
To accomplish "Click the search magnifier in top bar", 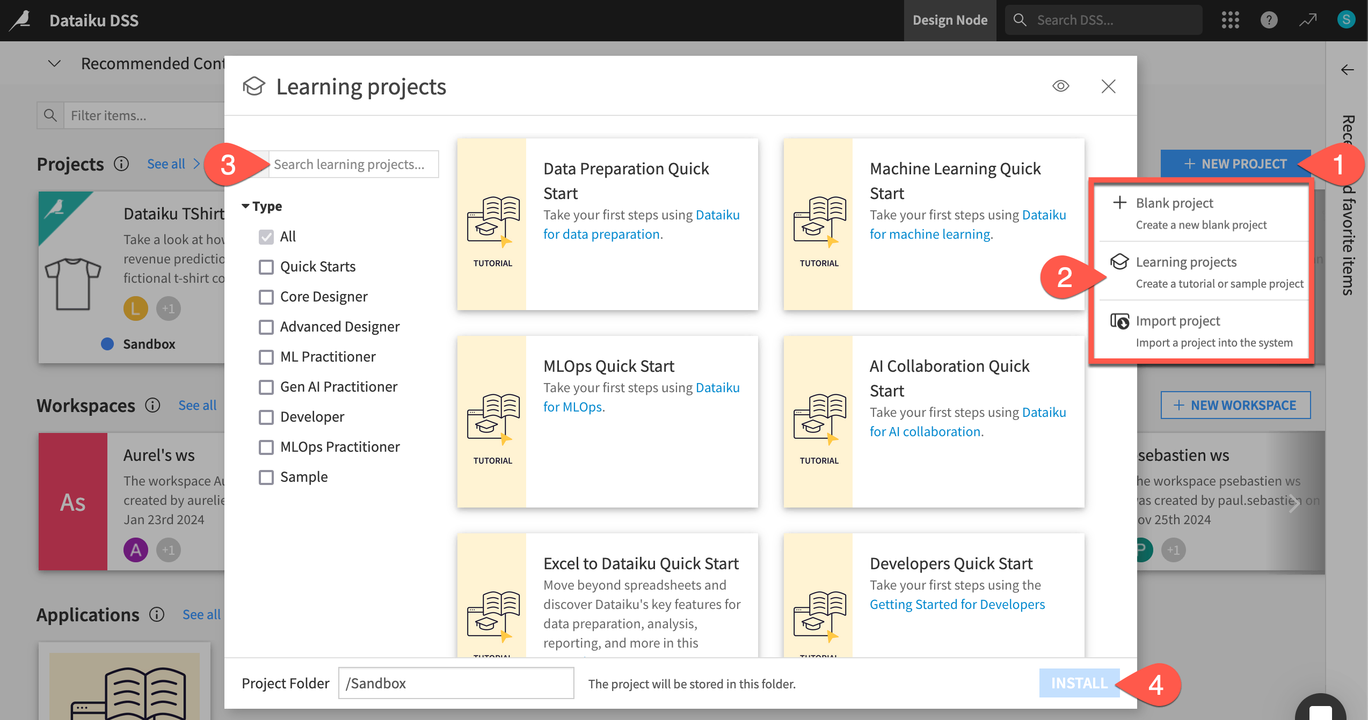I will (x=1020, y=20).
